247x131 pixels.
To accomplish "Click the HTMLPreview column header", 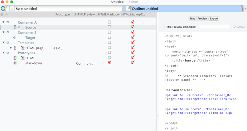I will click(x=86, y=14).
